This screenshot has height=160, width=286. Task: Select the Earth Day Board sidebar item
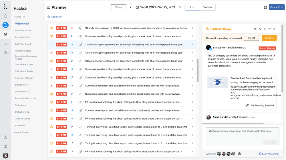pyautogui.click(x=23, y=44)
